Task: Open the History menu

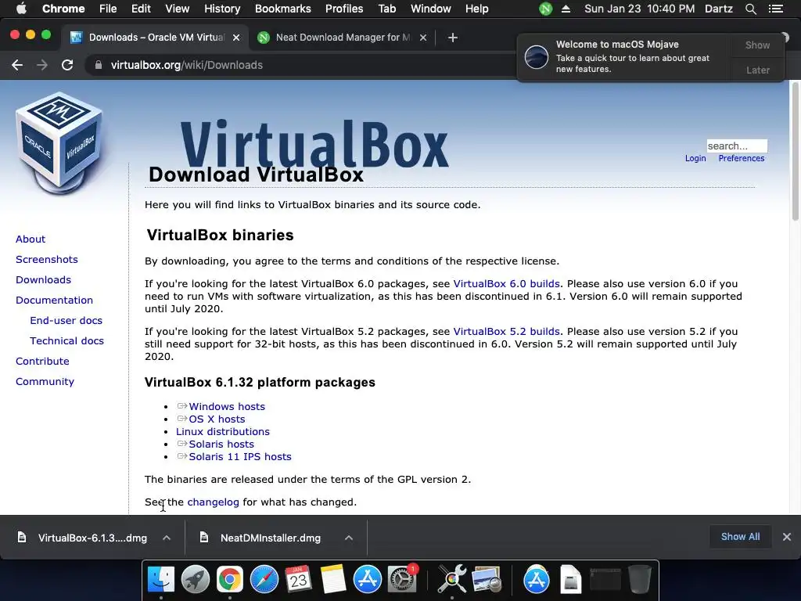Action: point(222,9)
